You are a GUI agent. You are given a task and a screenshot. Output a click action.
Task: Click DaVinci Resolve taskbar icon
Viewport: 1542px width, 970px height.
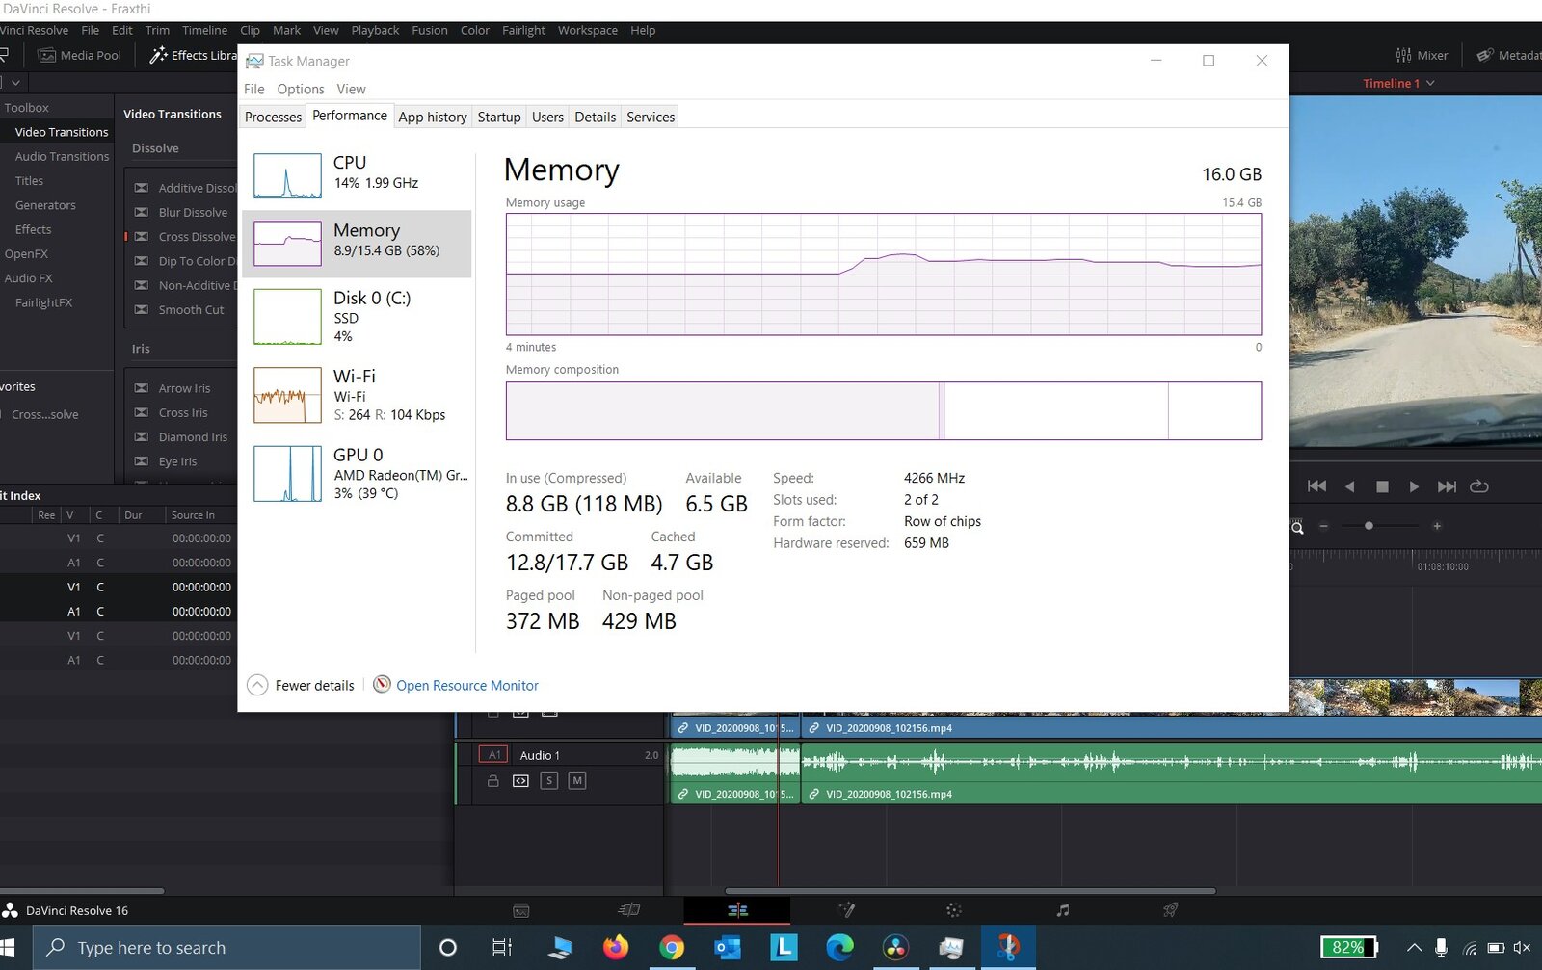click(895, 948)
